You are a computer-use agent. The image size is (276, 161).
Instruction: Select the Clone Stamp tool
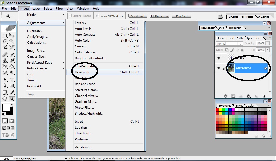(5, 61)
